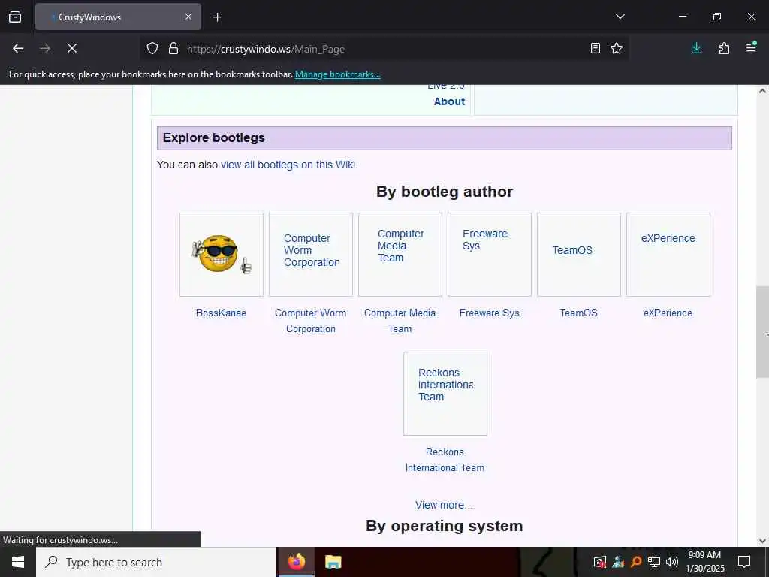Open Reckons International Team tile box
The image size is (769, 577).
(x=445, y=394)
